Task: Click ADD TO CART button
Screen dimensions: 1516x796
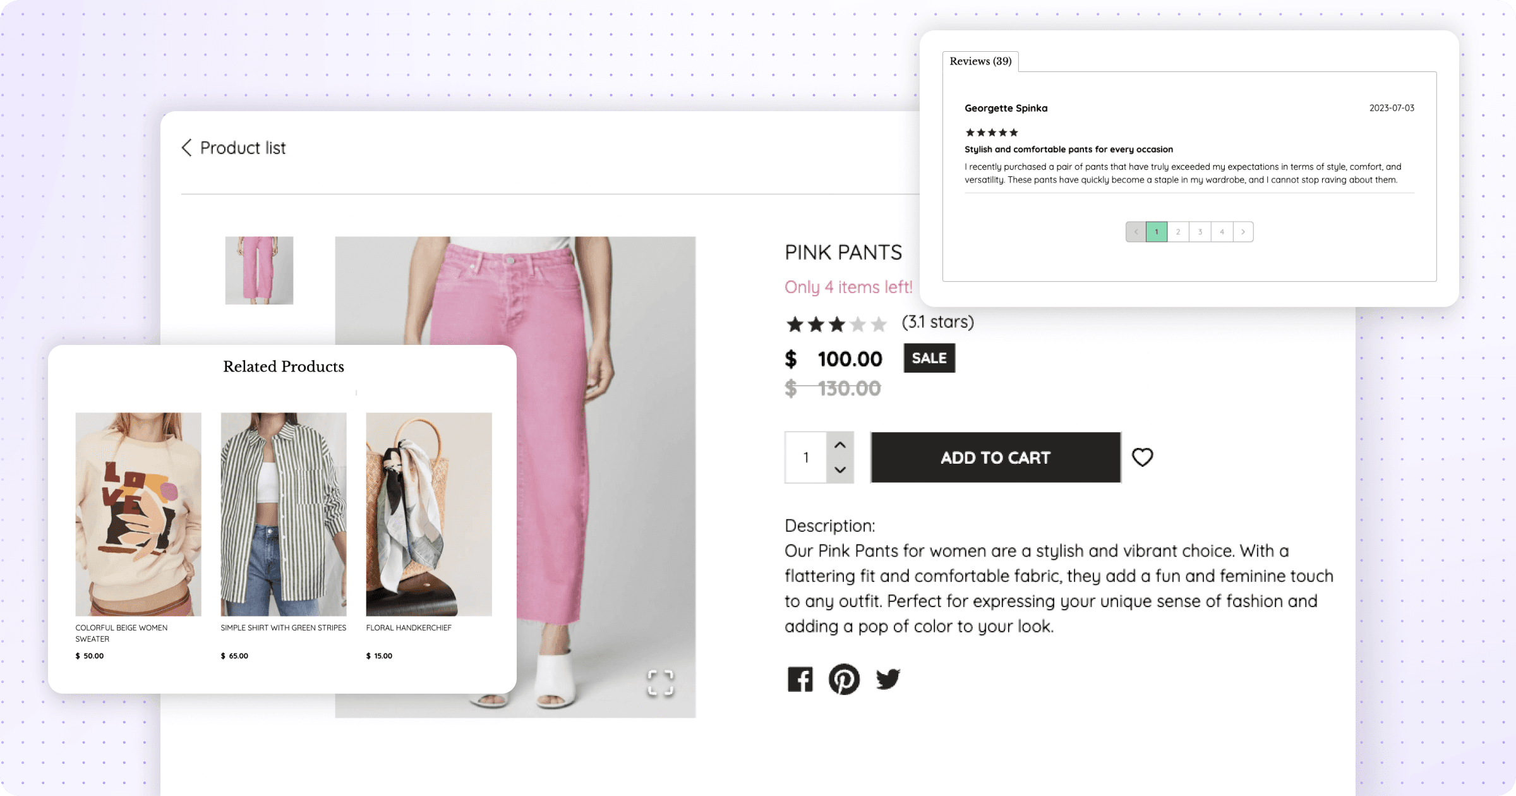Action: [995, 458]
